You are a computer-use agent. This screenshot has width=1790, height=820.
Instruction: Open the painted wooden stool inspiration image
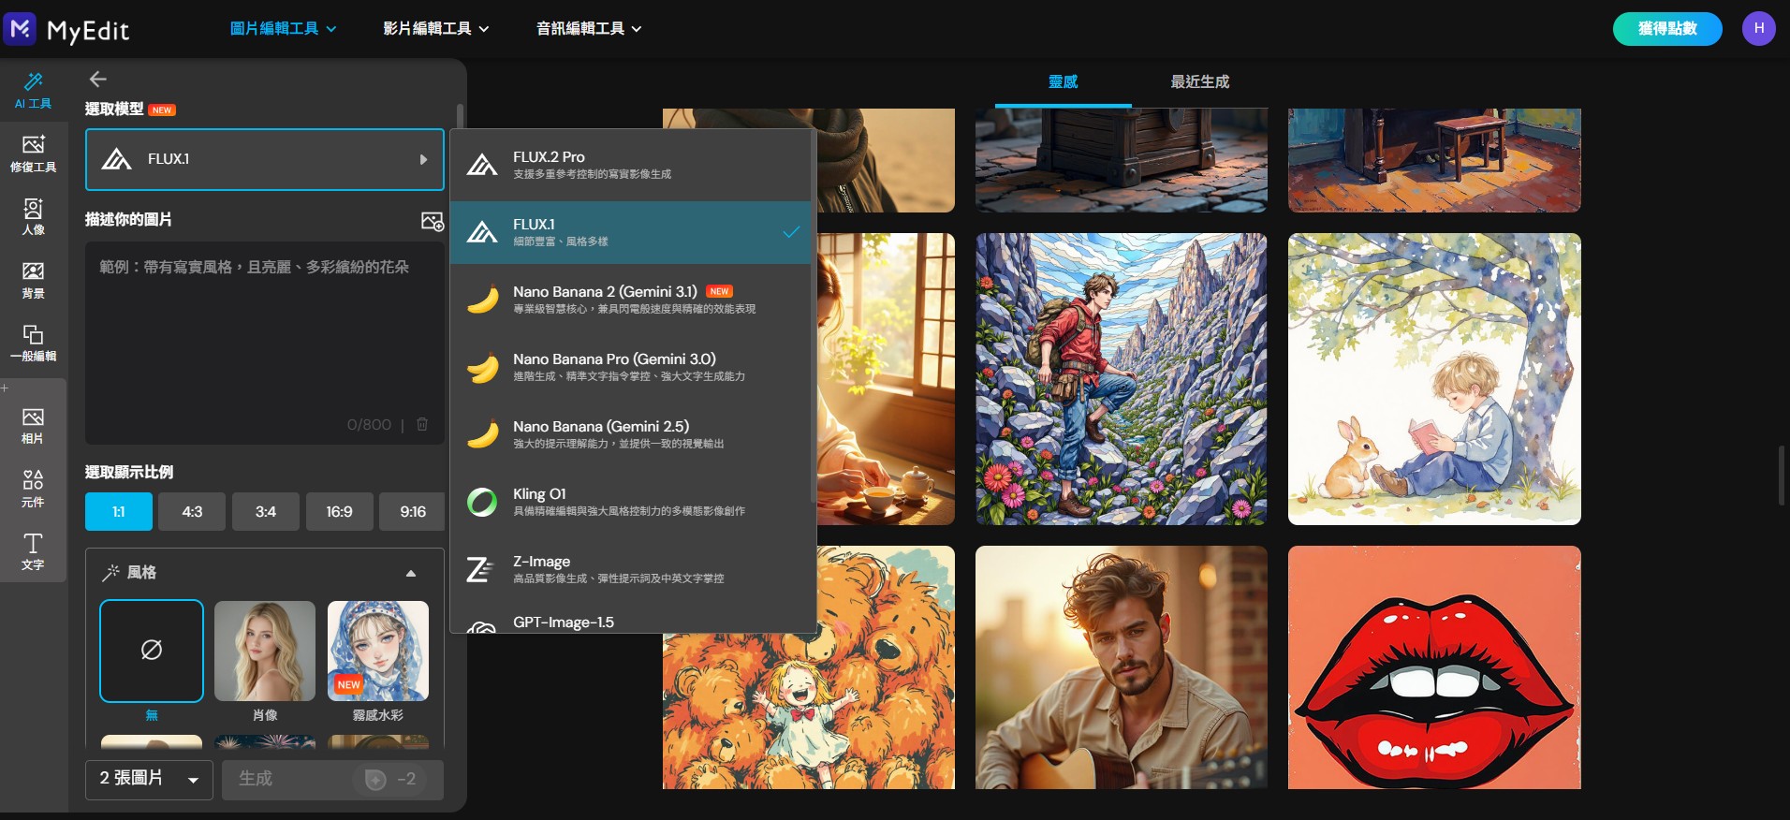click(1434, 160)
